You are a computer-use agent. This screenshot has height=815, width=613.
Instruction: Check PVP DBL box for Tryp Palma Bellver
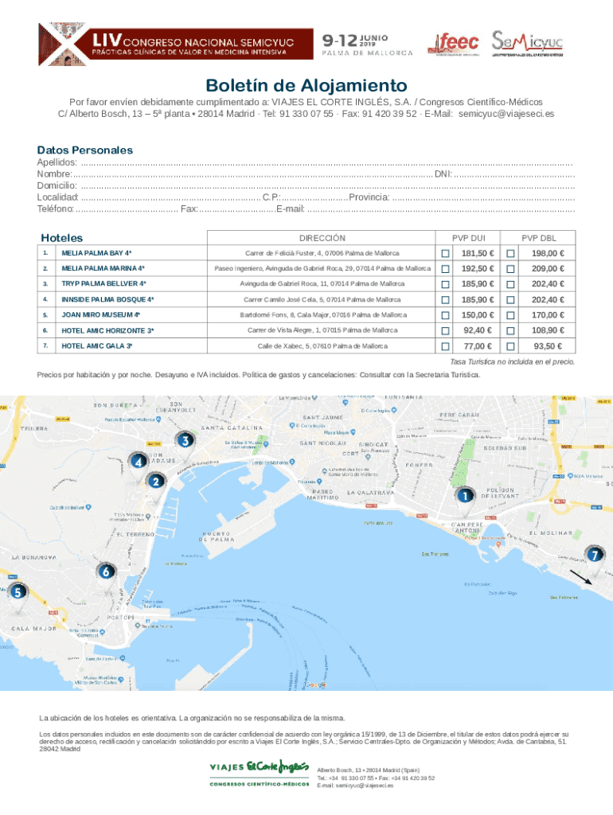pyautogui.click(x=511, y=284)
